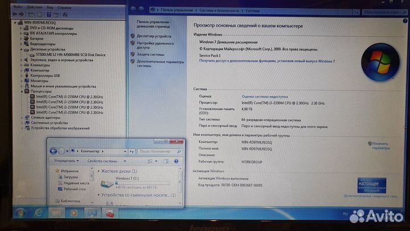
Task: Expand the Клавиатуры node
Action: coord(21,65)
